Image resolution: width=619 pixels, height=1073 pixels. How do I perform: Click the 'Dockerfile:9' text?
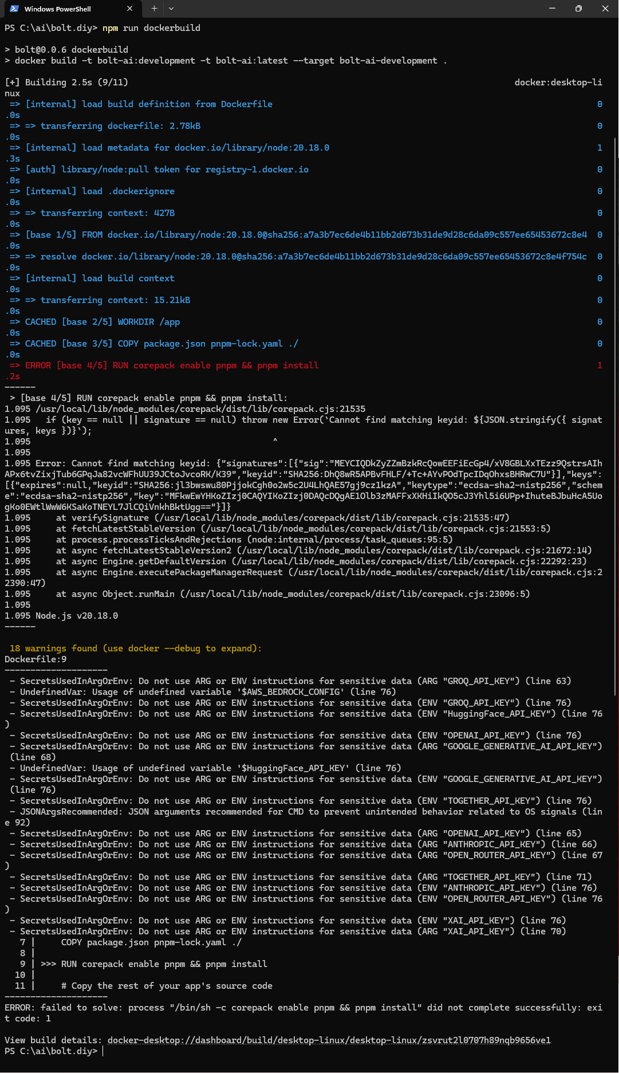point(36,659)
